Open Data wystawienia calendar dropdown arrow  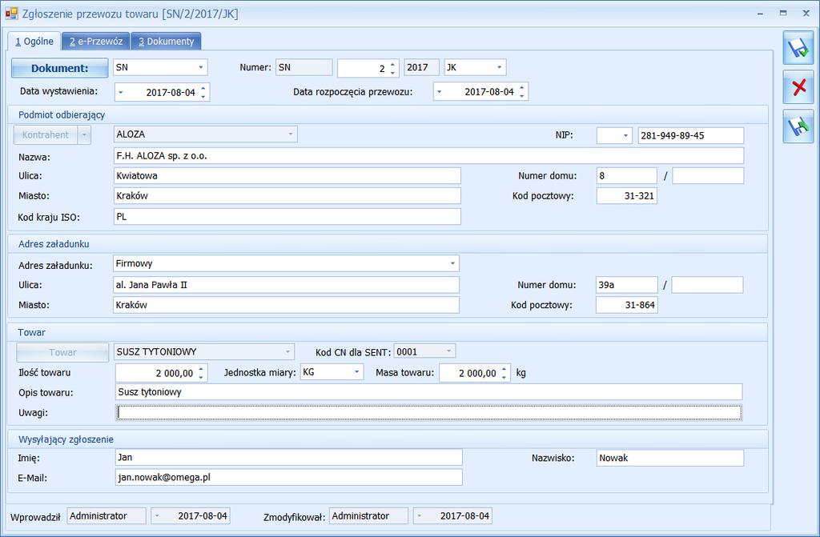click(121, 92)
